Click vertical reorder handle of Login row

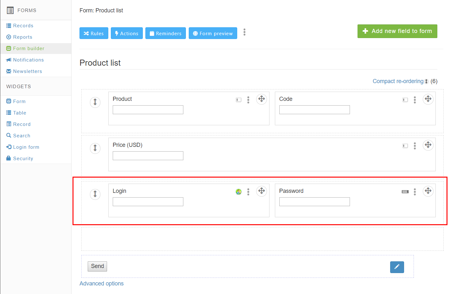click(x=95, y=194)
